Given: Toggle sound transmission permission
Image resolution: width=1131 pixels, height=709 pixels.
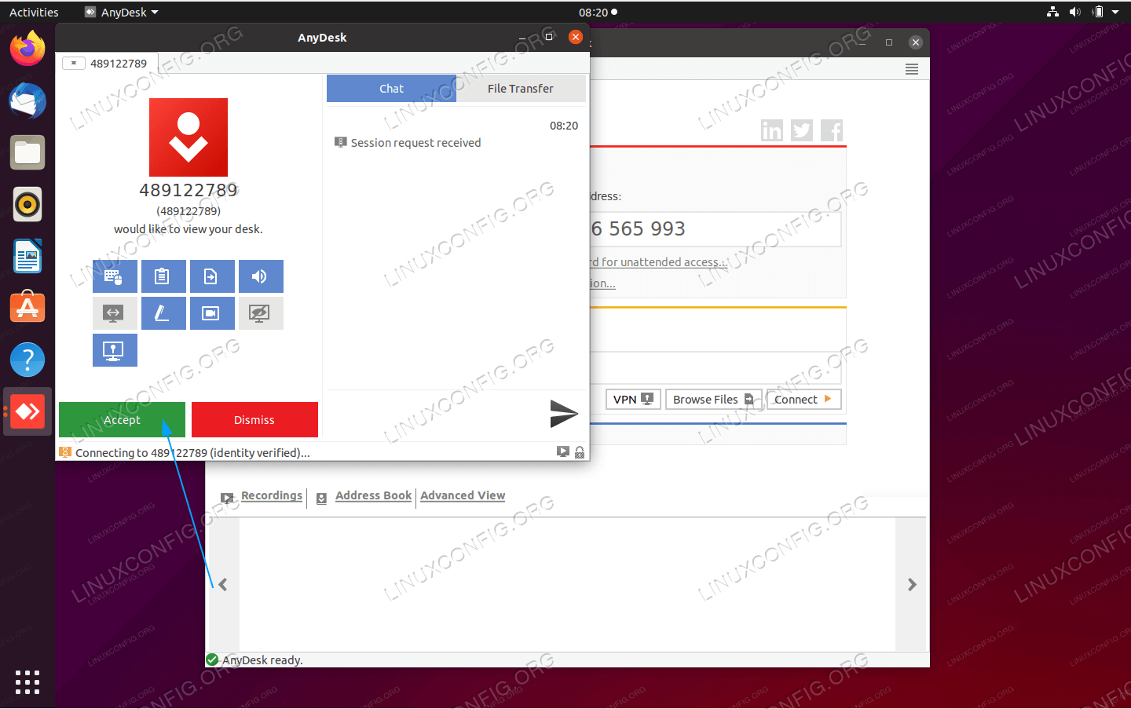Looking at the screenshot, I should (x=261, y=276).
